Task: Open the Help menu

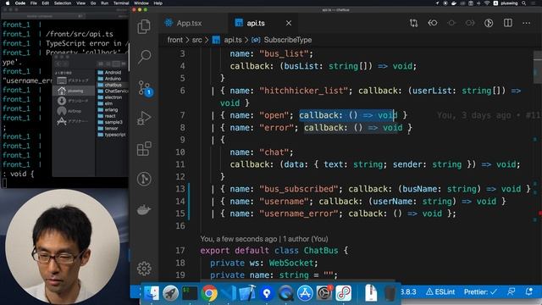Action: click(158, 3)
